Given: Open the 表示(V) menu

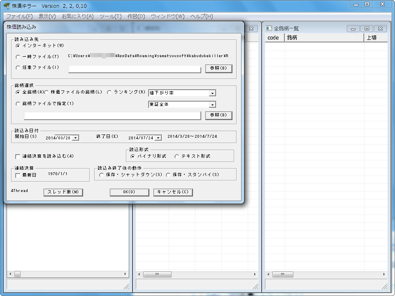Looking at the screenshot, I should point(47,16).
